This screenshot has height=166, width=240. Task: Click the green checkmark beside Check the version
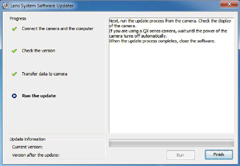click(14, 51)
